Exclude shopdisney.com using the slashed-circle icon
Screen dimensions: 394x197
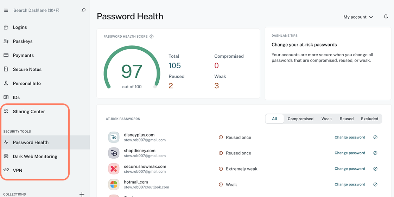tap(375, 153)
